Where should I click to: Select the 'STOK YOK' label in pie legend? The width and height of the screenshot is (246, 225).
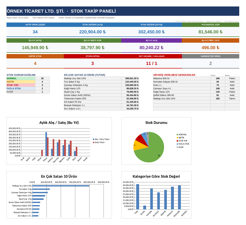coord(183,141)
